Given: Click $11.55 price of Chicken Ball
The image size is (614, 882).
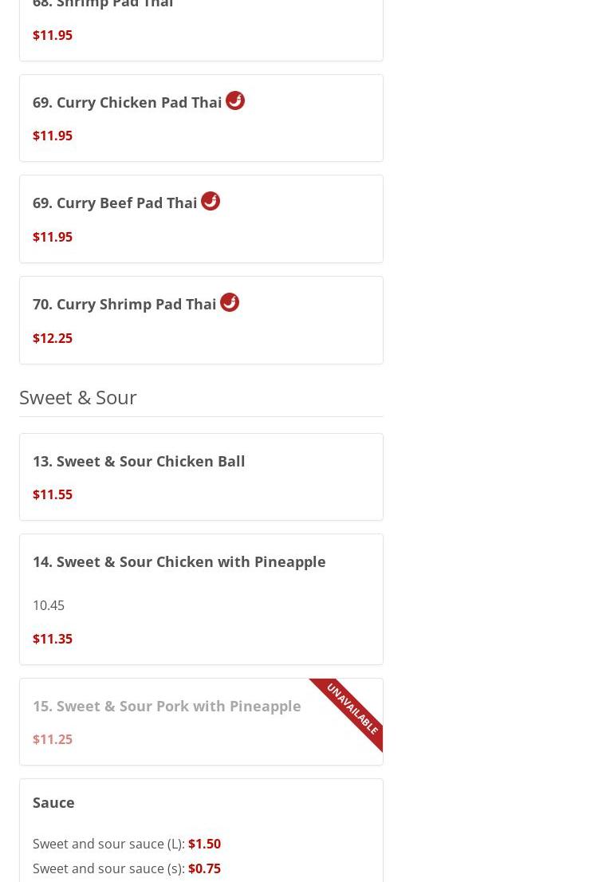Looking at the screenshot, I should click(53, 494).
